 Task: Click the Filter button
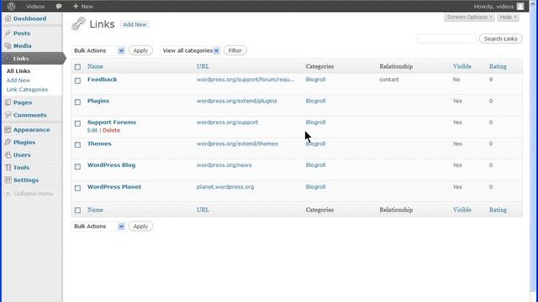pyautogui.click(x=235, y=50)
